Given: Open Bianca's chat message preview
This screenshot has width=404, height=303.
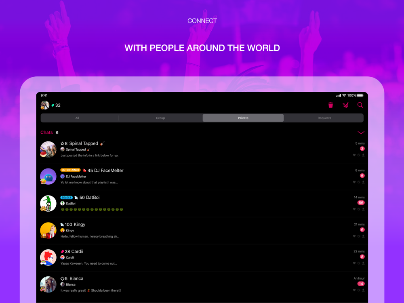Looking at the screenshot, I should [x=90, y=290].
